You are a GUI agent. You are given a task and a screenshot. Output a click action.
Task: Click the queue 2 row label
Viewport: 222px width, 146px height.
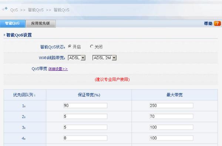click(24, 117)
